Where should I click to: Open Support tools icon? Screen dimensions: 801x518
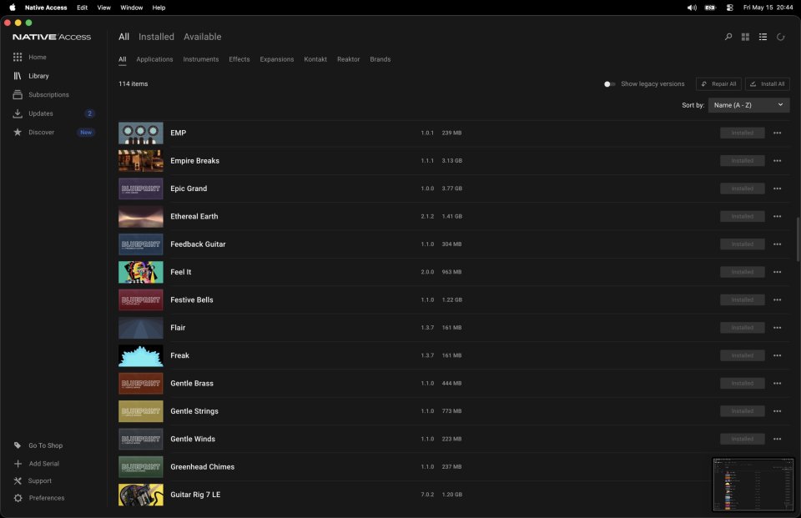click(18, 480)
